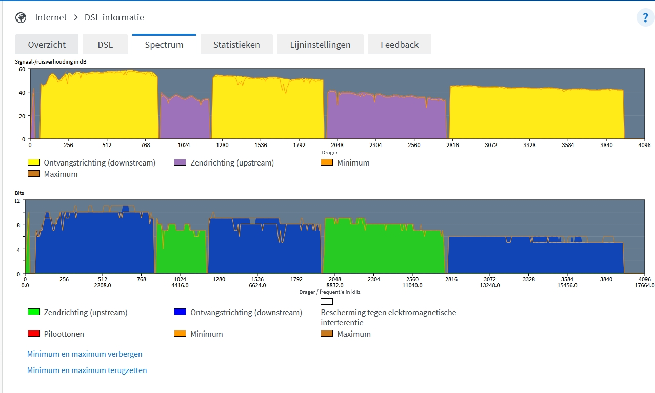Click 'Minimum en maximum terugzetten' link
This screenshot has height=393, width=655.
pos(87,370)
